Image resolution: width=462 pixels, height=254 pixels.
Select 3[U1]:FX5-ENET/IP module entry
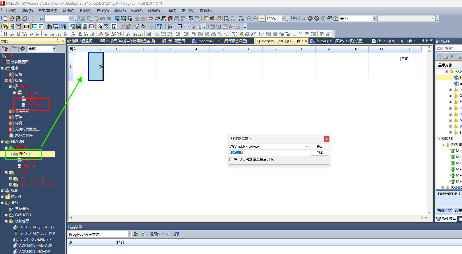[36, 239]
